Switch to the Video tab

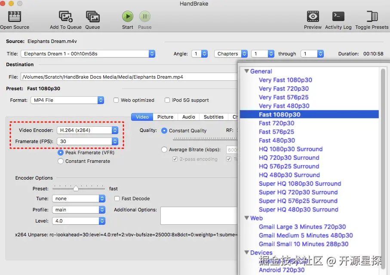click(142, 117)
